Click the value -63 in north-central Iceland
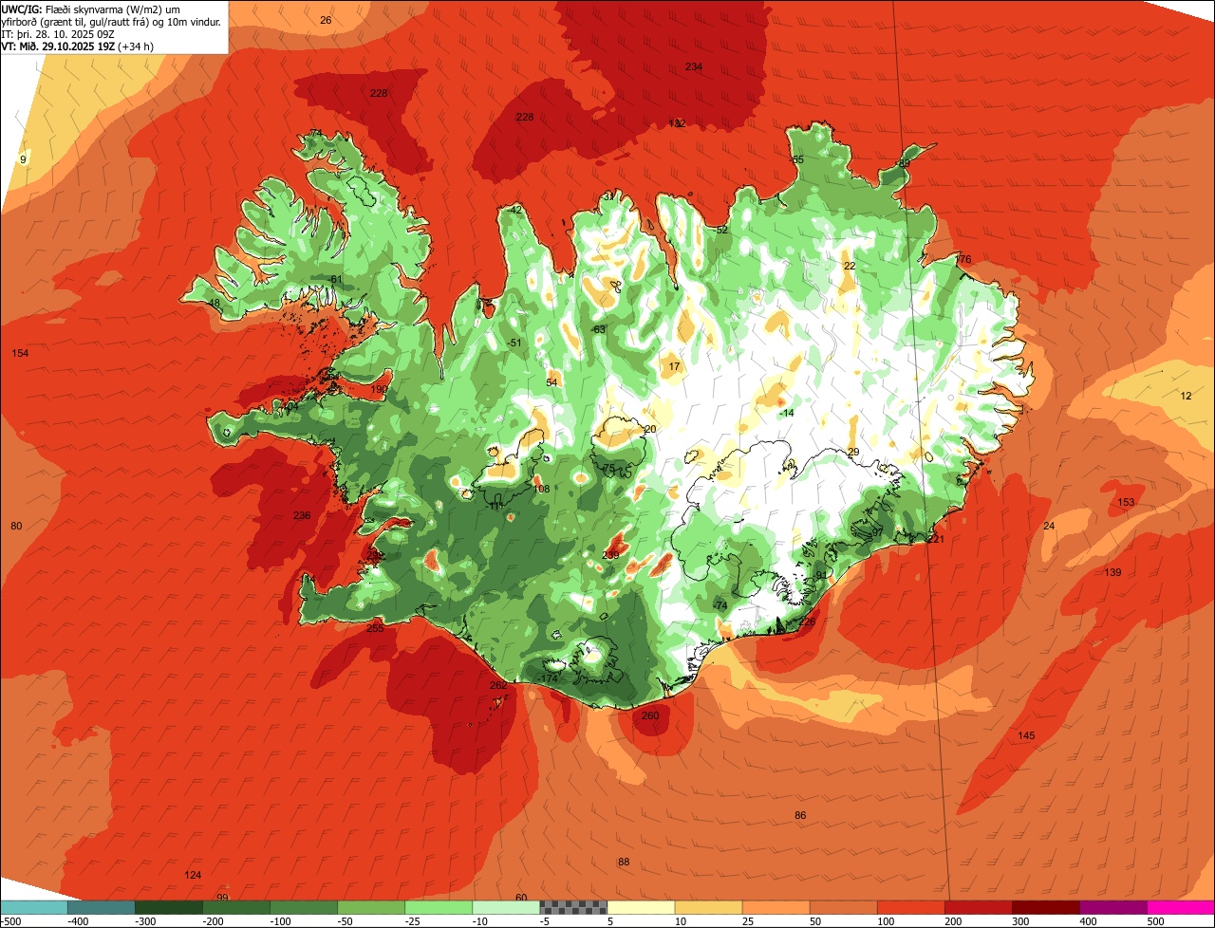This screenshot has height=928, width=1215. point(598,329)
